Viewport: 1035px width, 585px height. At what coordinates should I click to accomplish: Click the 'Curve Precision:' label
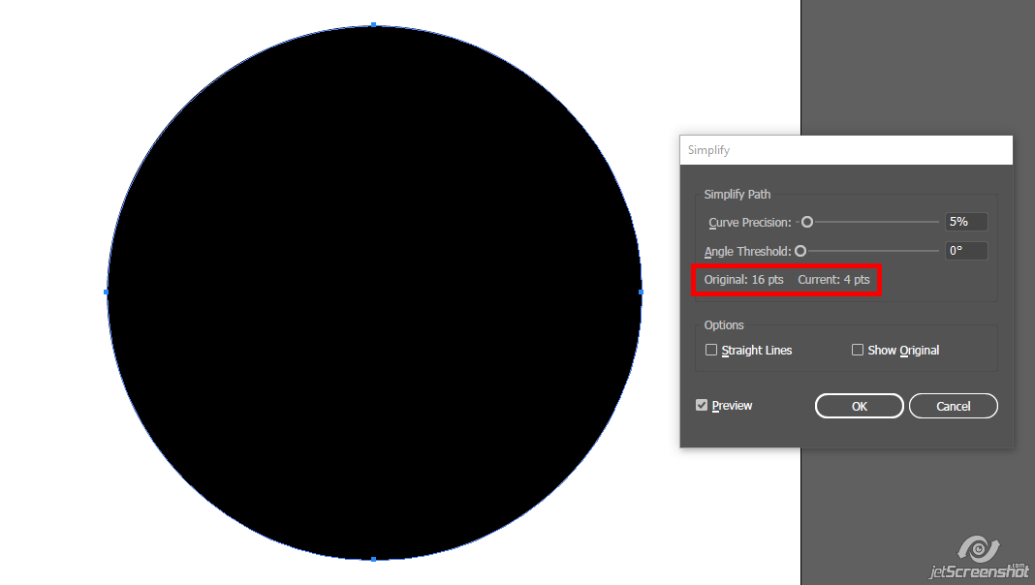(750, 222)
